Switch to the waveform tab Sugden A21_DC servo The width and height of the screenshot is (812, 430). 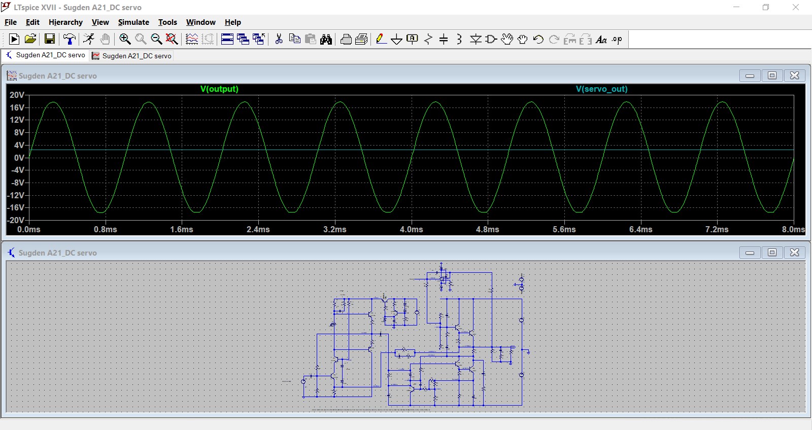click(131, 56)
